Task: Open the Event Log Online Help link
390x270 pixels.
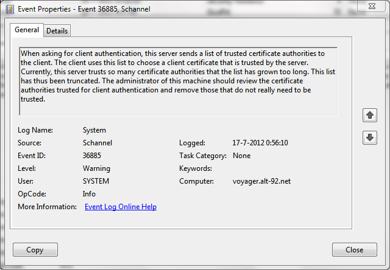Action: [x=121, y=207]
